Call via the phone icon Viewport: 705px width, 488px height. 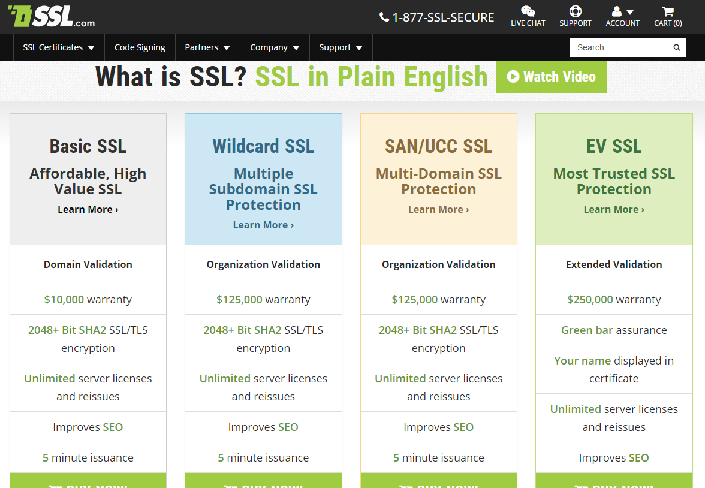[x=384, y=17]
